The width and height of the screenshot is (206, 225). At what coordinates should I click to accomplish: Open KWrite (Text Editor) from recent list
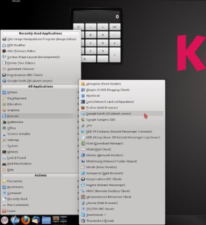click(x=40, y=63)
